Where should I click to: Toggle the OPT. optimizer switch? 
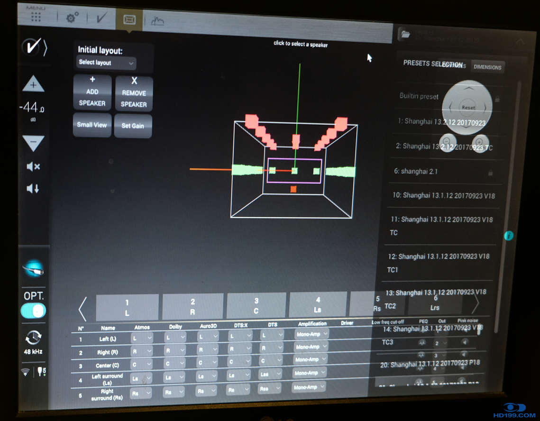[33, 311]
